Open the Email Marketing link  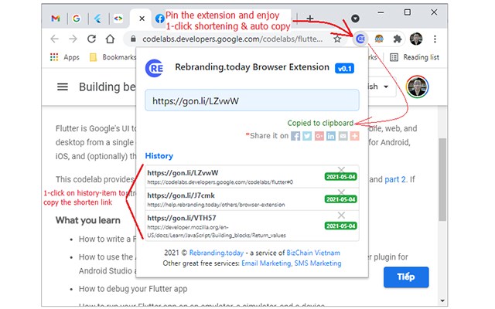[266, 263]
